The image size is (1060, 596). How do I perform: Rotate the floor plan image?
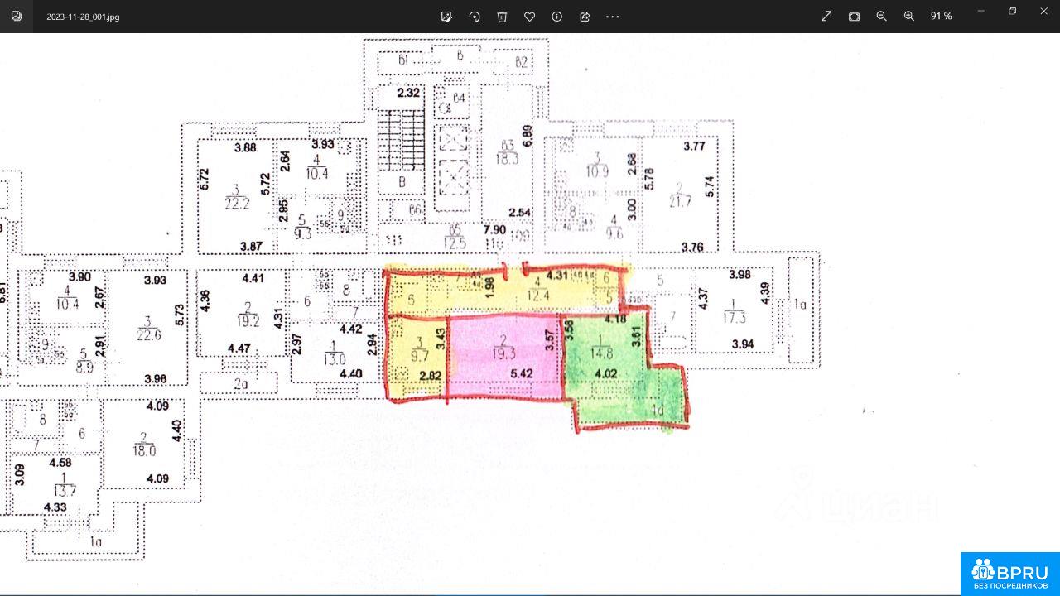point(475,17)
